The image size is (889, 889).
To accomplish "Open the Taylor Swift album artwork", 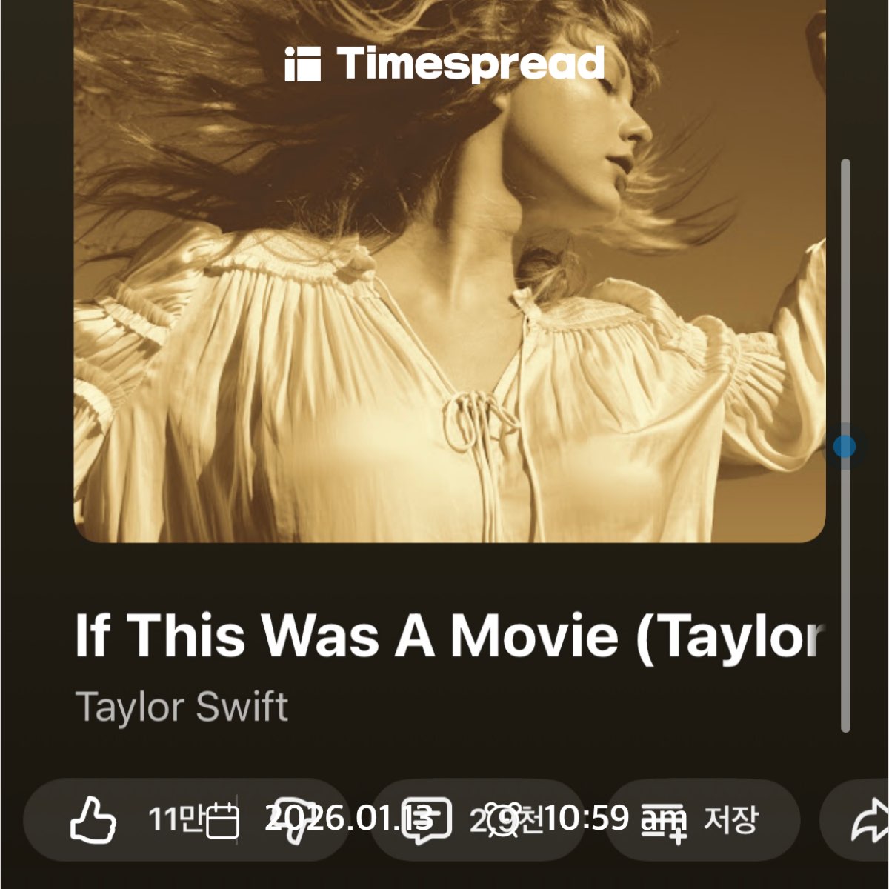I will 450,271.
